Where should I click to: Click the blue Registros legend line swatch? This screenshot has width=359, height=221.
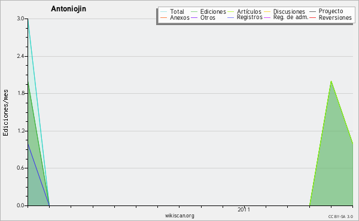[x=230, y=17]
